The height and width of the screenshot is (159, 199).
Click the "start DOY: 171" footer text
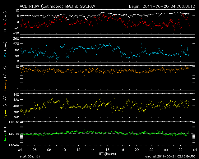(30, 157)
